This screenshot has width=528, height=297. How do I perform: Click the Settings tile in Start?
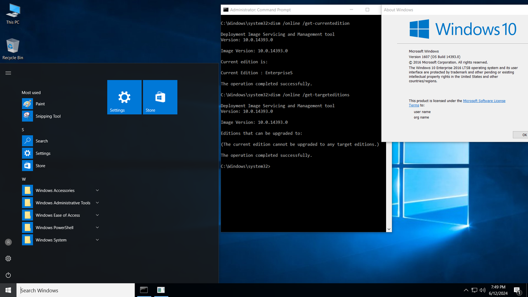[x=124, y=97]
